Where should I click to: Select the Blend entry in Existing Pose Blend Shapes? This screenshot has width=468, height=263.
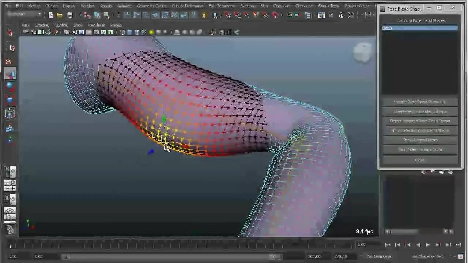(x=419, y=28)
